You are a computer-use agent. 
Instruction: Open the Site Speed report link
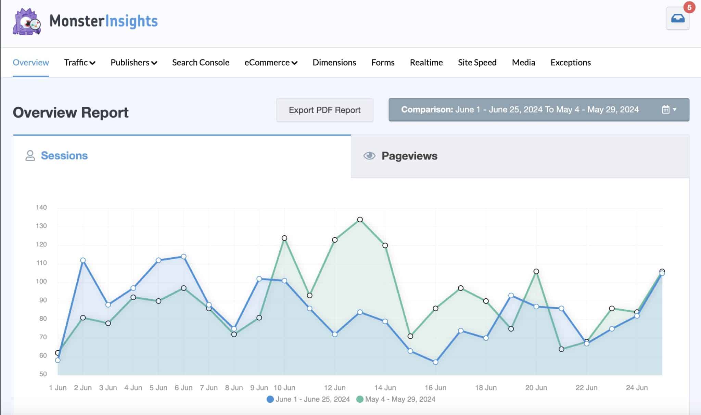(477, 63)
